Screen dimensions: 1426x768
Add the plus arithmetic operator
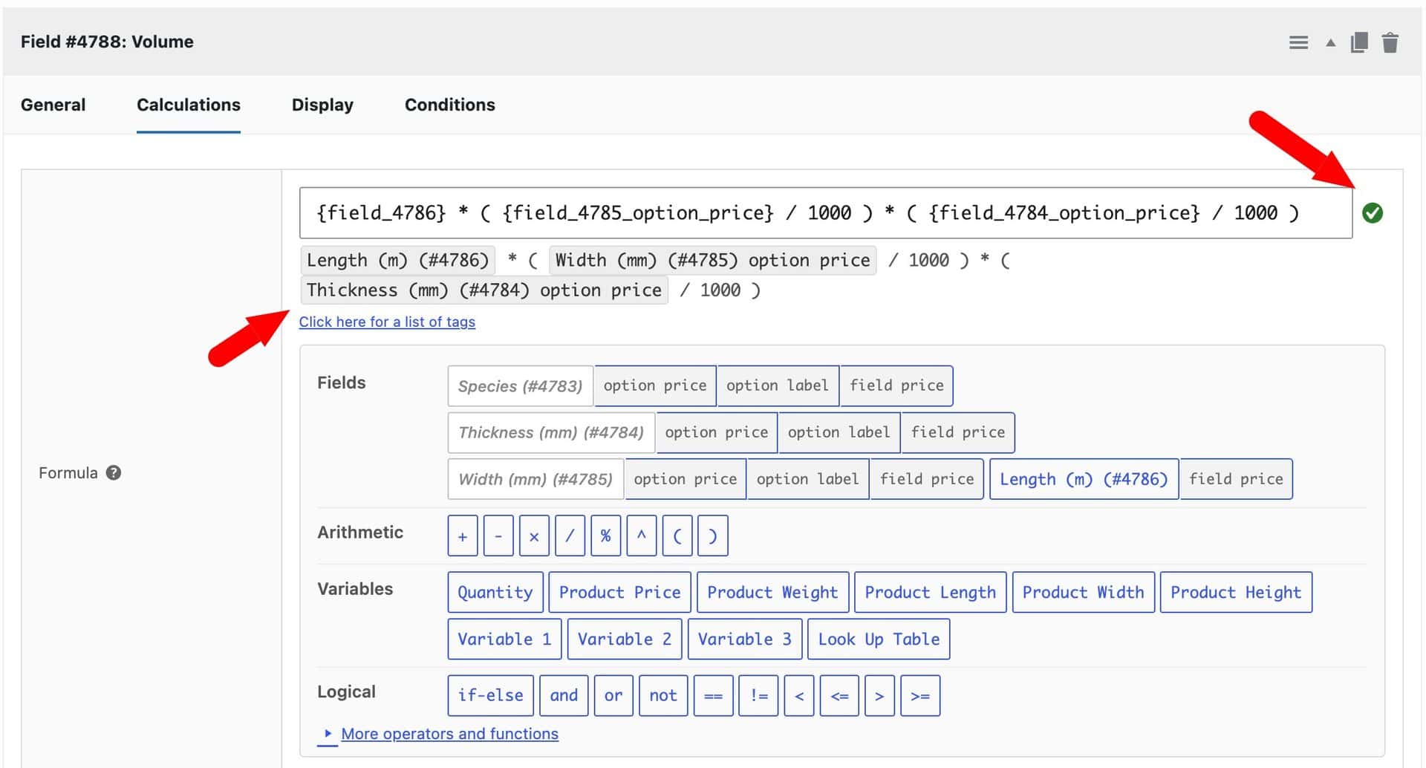click(463, 536)
